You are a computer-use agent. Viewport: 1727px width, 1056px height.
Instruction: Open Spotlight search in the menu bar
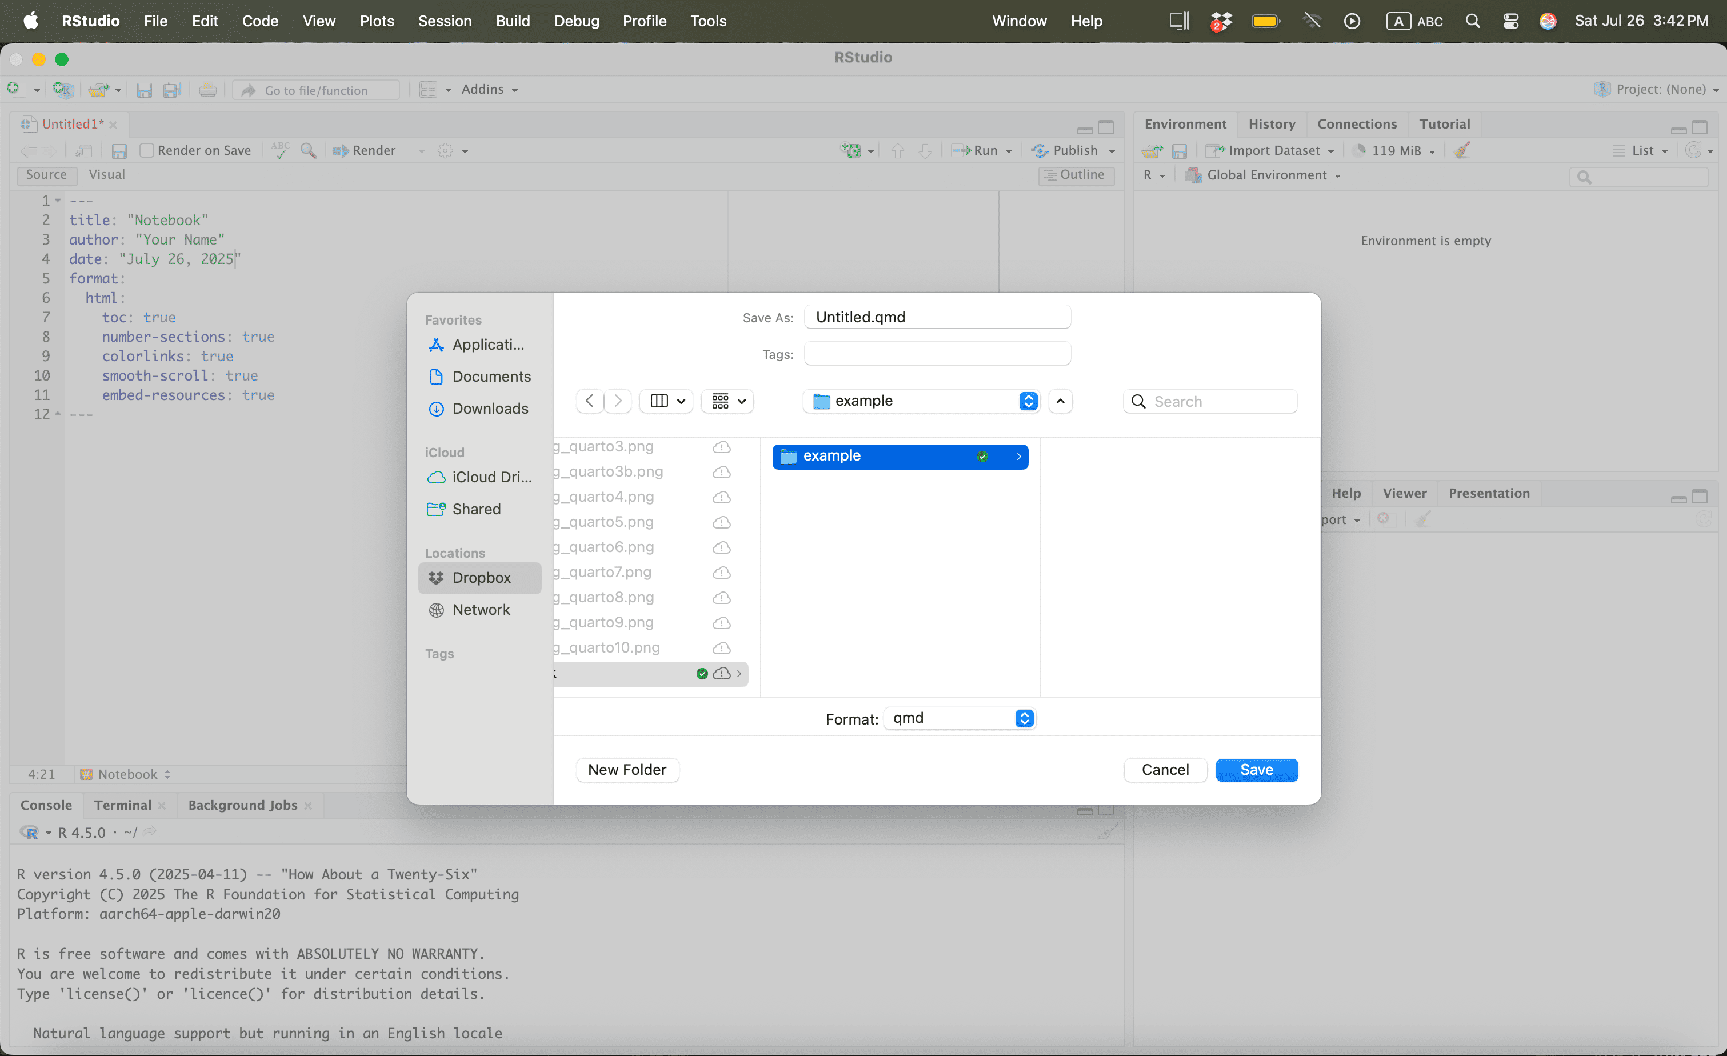(x=1472, y=21)
